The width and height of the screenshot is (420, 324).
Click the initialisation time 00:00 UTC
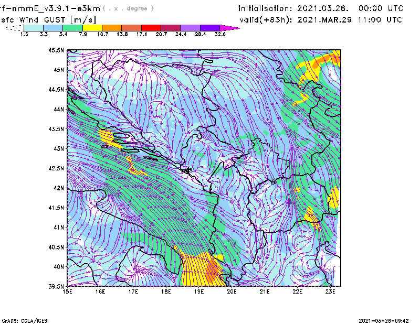tap(381, 8)
